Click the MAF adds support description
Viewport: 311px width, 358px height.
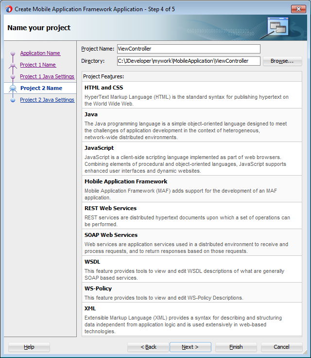(180, 194)
